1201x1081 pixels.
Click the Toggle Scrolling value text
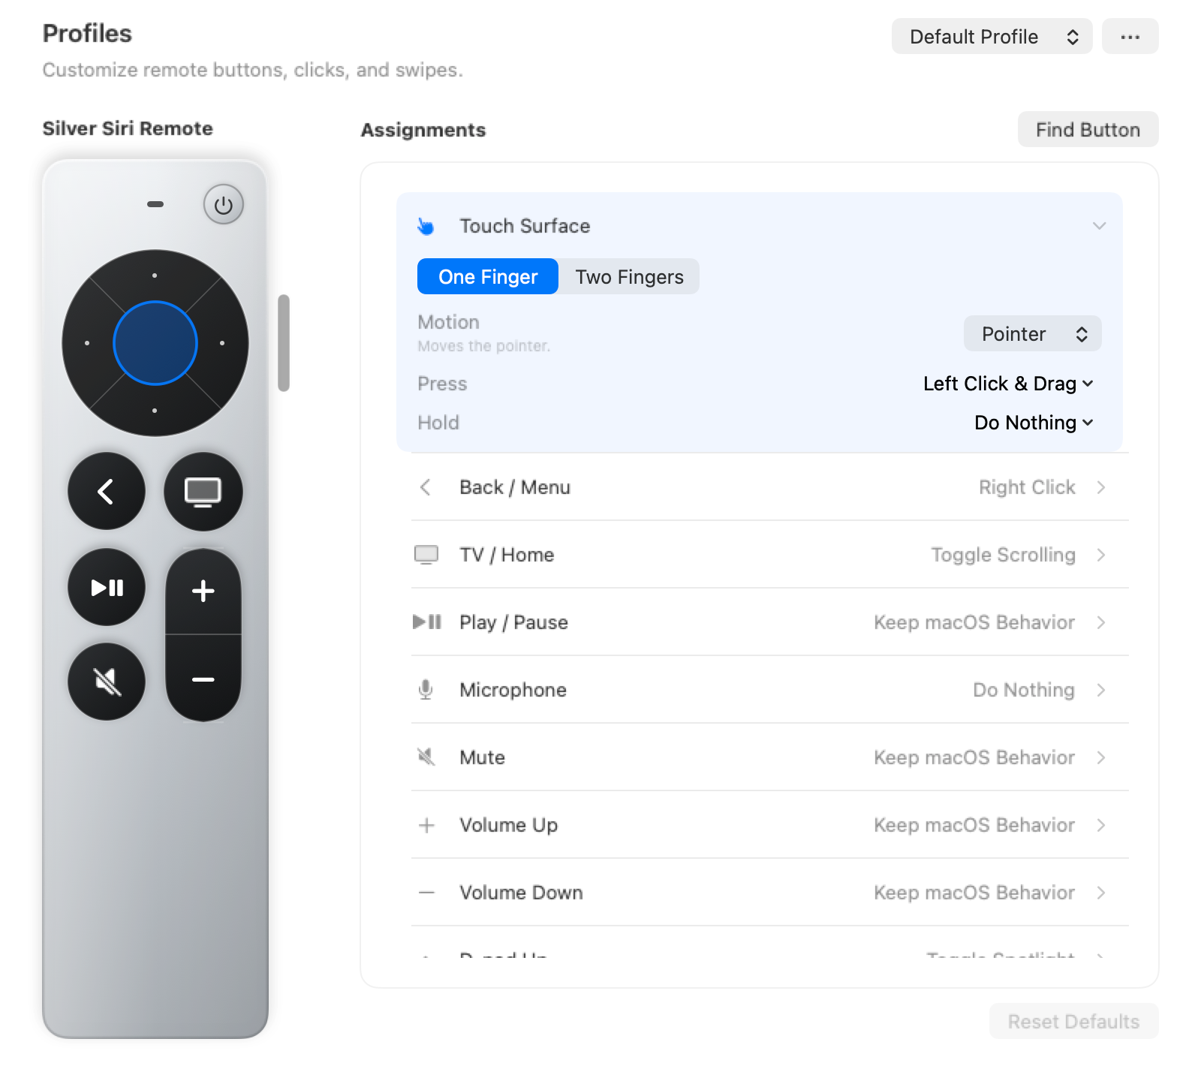[1003, 555]
